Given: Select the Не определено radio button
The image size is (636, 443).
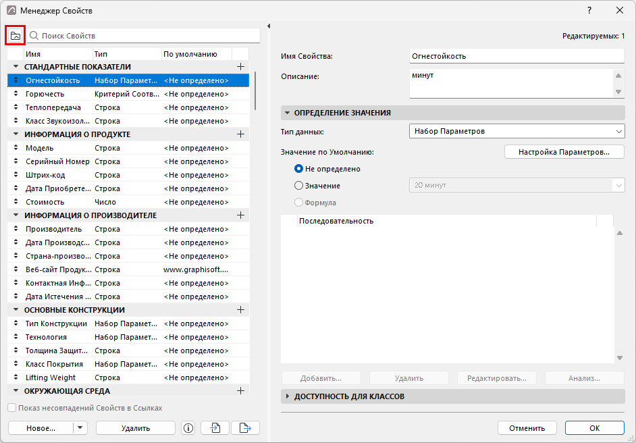Looking at the screenshot, I should [x=298, y=169].
